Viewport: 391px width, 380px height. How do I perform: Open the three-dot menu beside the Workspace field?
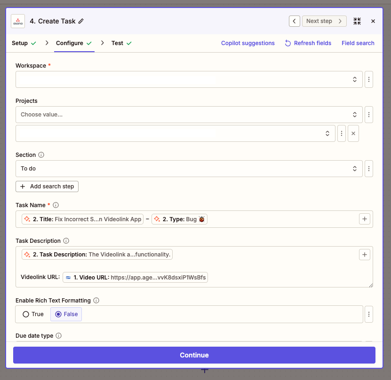click(368, 79)
